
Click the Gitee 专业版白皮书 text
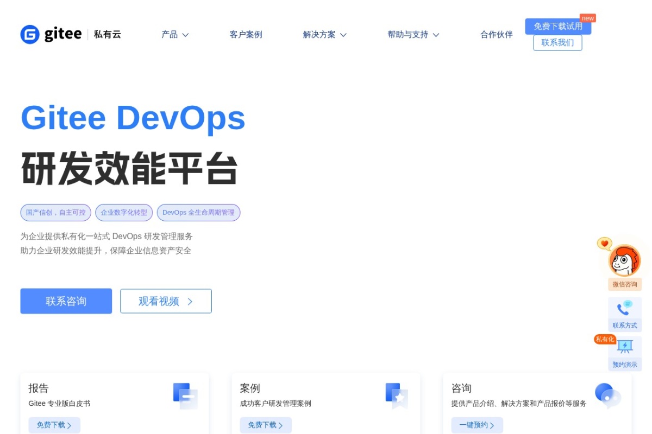pyautogui.click(x=59, y=404)
